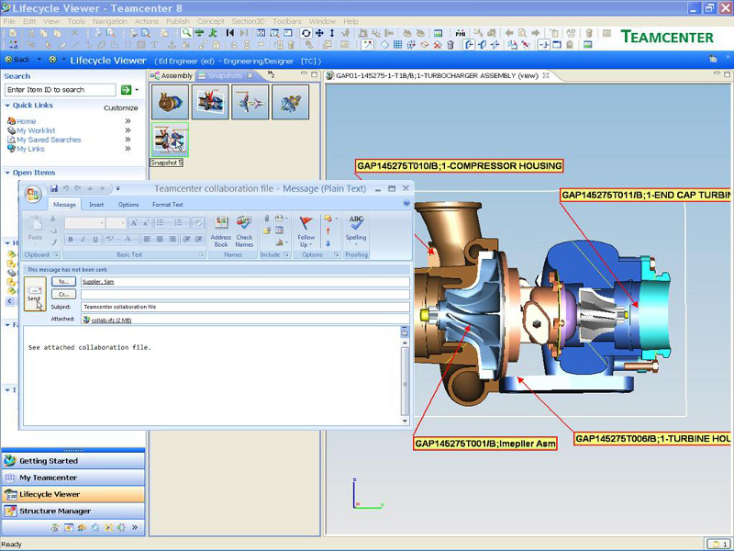Screen dimensions: 734x551
Task: Save the message using the floppy disk icon
Action: [x=54, y=188]
